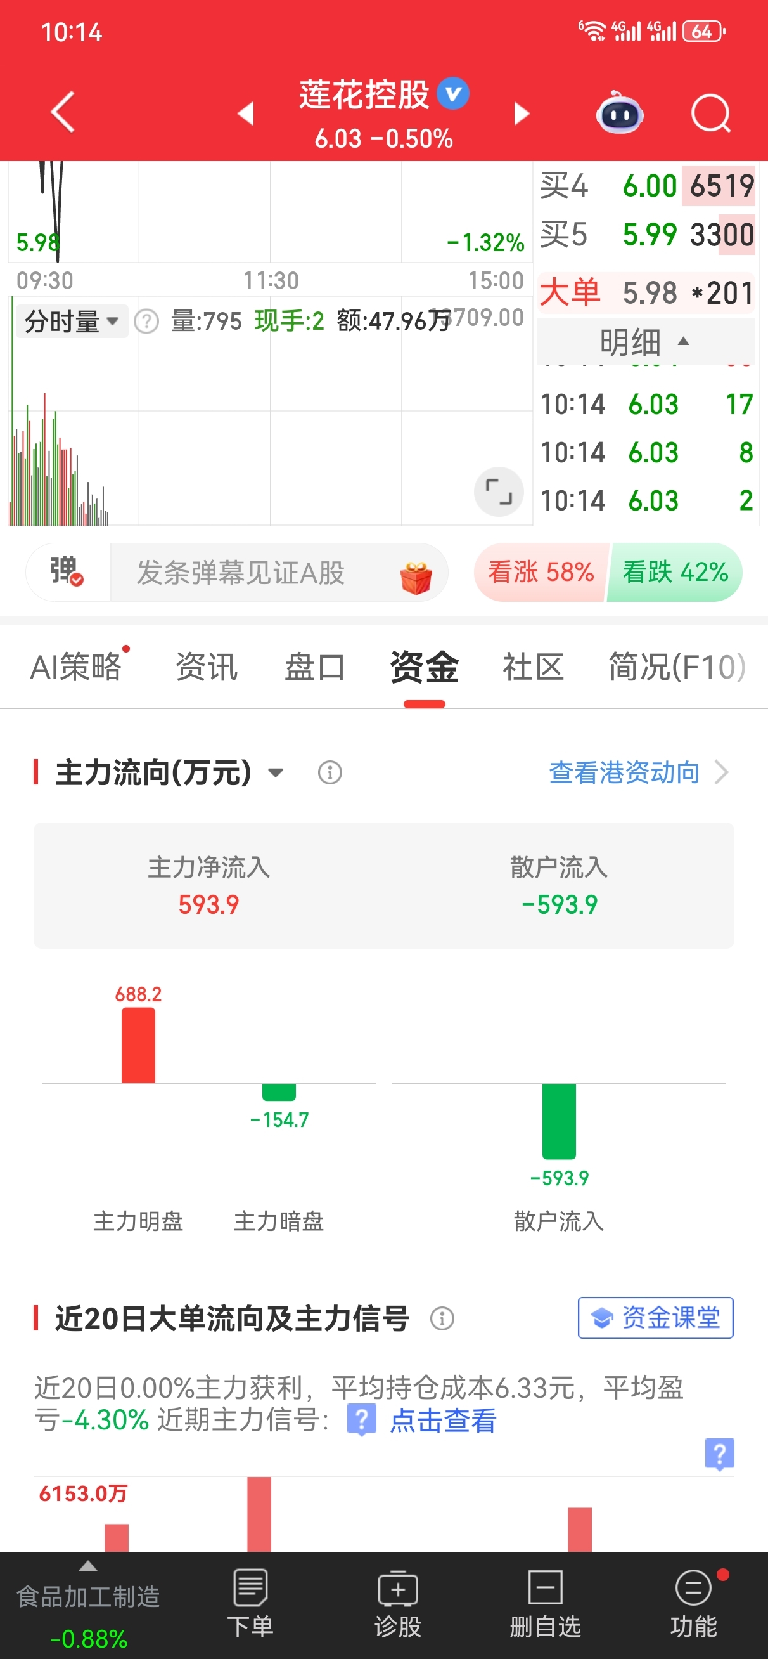
Task: Tap the 6153.0万 chart label
Action: [x=83, y=1493]
